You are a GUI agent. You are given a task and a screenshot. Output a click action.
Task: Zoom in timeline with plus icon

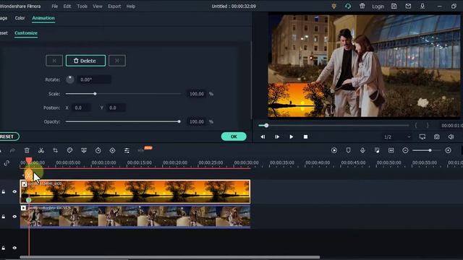[449, 150]
